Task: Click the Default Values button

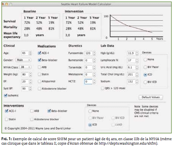Action: click(151, 97)
